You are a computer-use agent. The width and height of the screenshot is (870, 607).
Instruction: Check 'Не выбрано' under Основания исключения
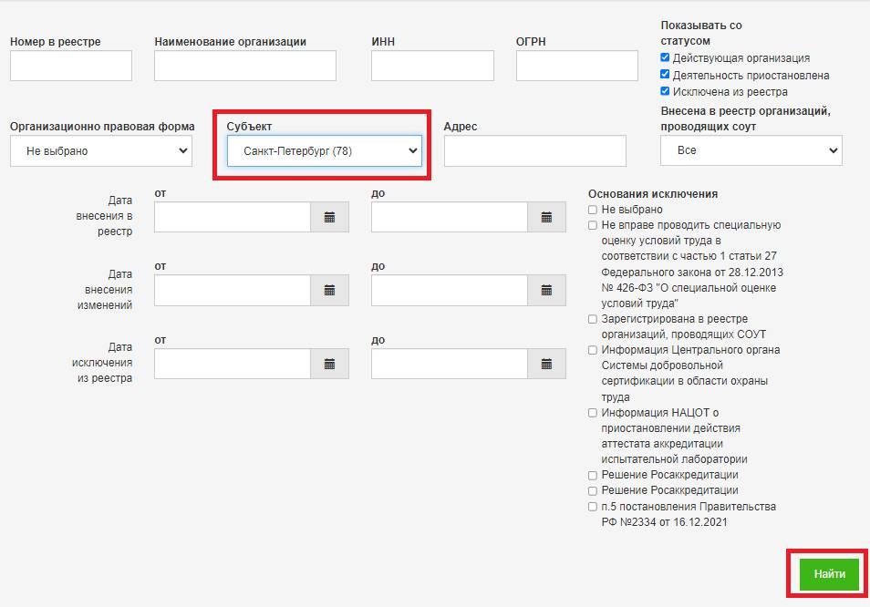pyautogui.click(x=593, y=210)
